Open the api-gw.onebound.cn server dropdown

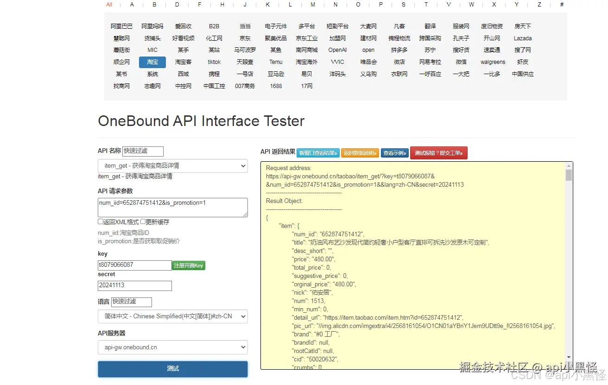pos(173,347)
